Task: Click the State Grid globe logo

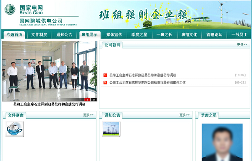Action: tap(10, 9)
